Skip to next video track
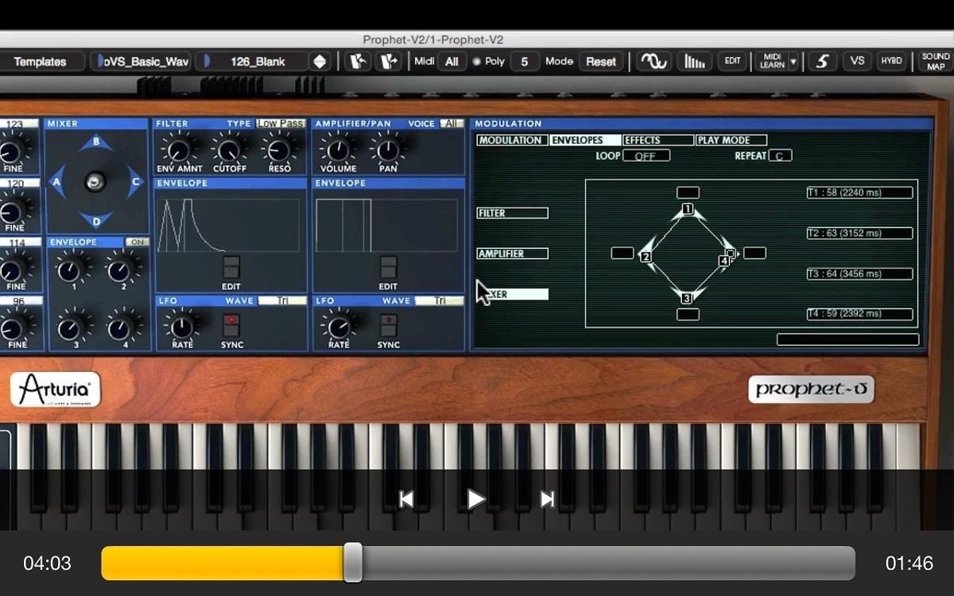Image resolution: width=954 pixels, height=596 pixels. (x=547, y=499)
